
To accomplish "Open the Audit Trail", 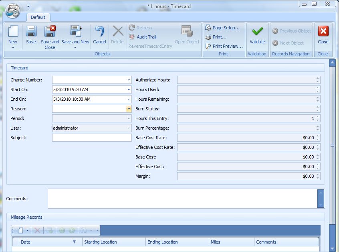I will click(x=143, y=37).
